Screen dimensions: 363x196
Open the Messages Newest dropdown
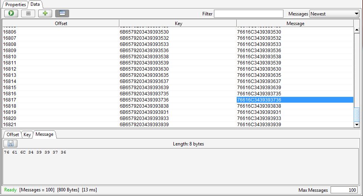pyautogui.click(x=334, y=14)
